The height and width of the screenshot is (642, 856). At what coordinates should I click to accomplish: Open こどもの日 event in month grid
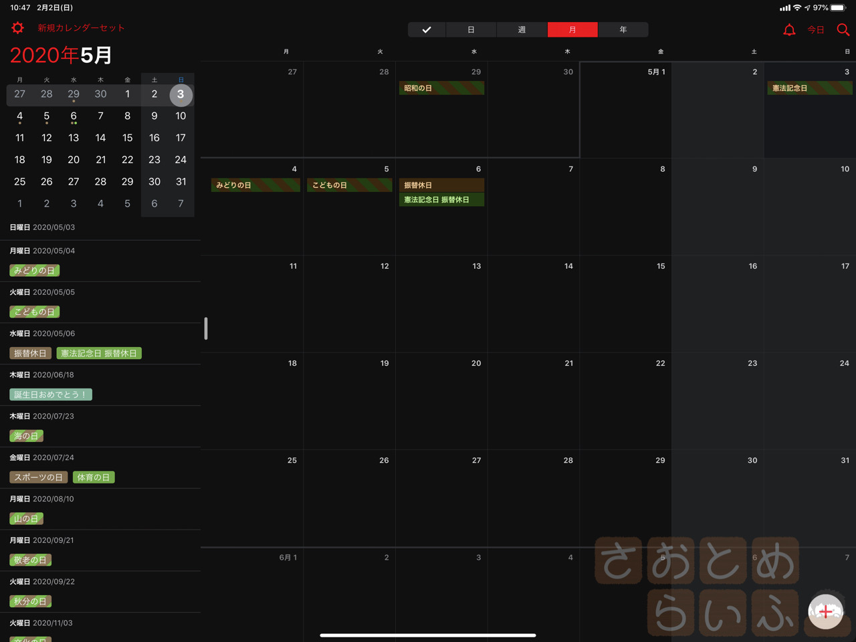tap(349, 185)
